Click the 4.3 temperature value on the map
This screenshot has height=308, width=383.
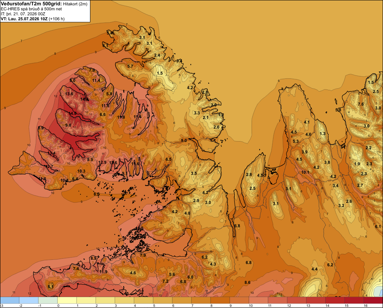(x=213, y=264)
